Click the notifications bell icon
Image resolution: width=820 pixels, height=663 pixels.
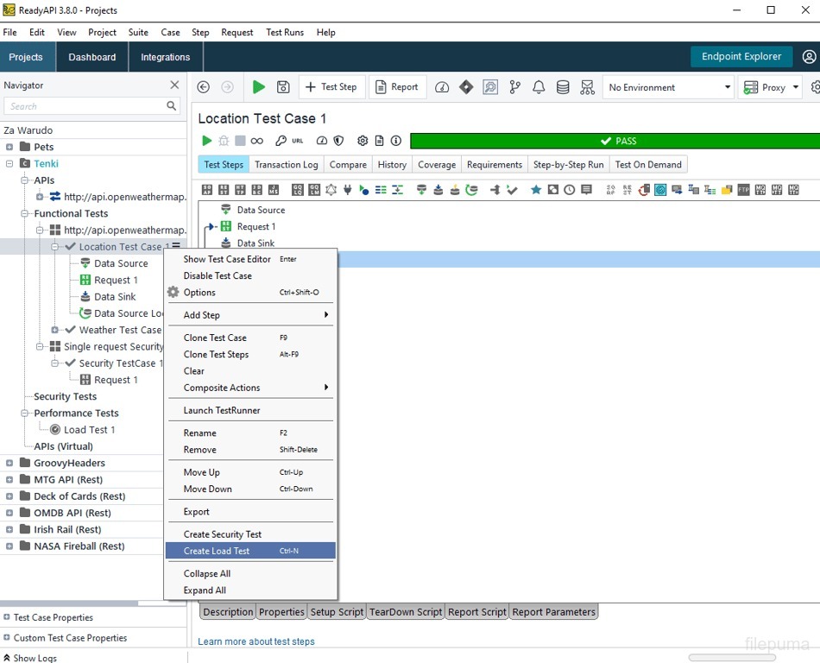point(539,87)
